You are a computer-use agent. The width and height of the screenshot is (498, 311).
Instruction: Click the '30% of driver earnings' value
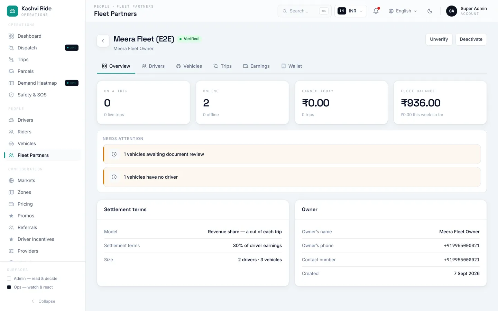257,246
